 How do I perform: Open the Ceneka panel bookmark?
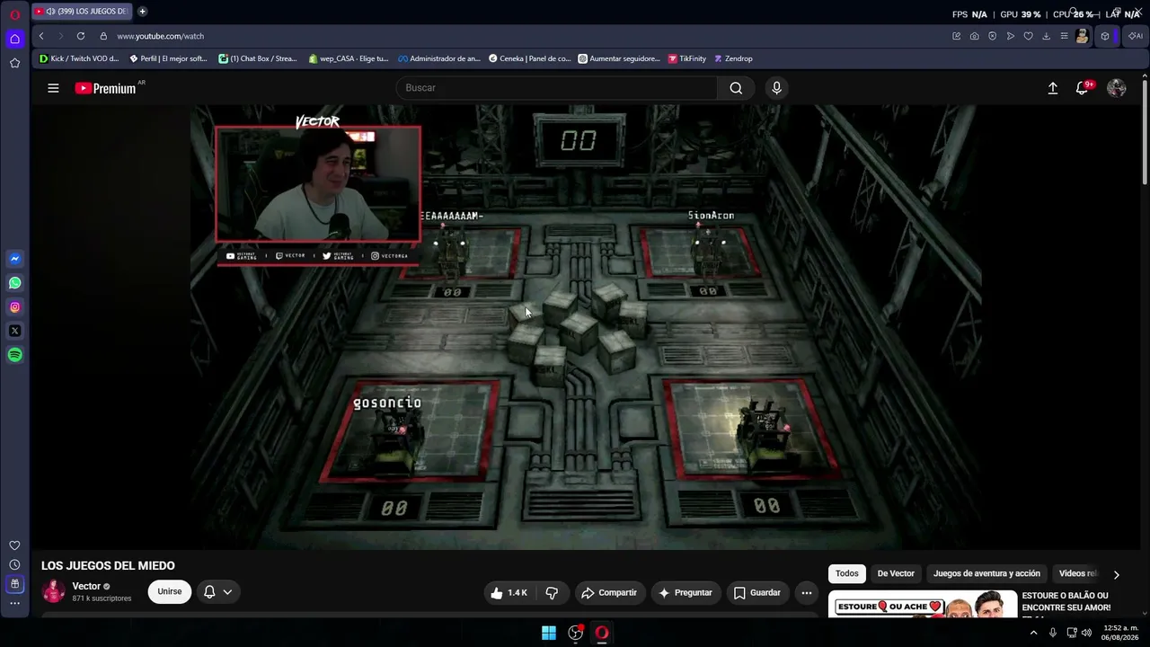[529, 58]
